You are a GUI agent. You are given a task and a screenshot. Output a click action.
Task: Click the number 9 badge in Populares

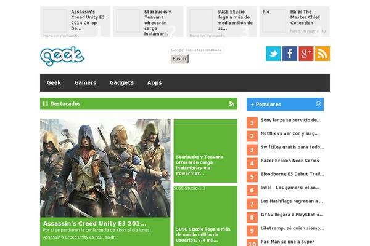point(252,231)
